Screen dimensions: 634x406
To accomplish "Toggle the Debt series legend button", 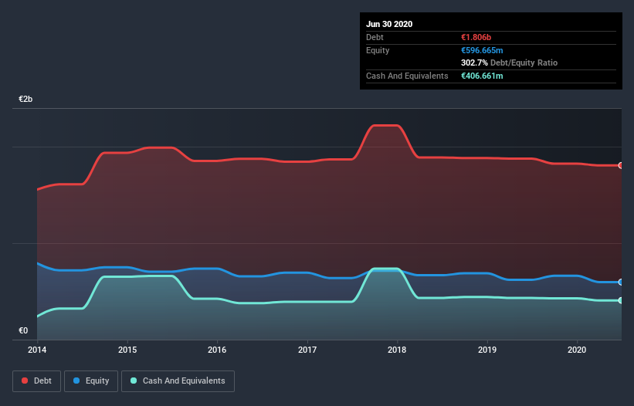I will (x=36, y=381).
